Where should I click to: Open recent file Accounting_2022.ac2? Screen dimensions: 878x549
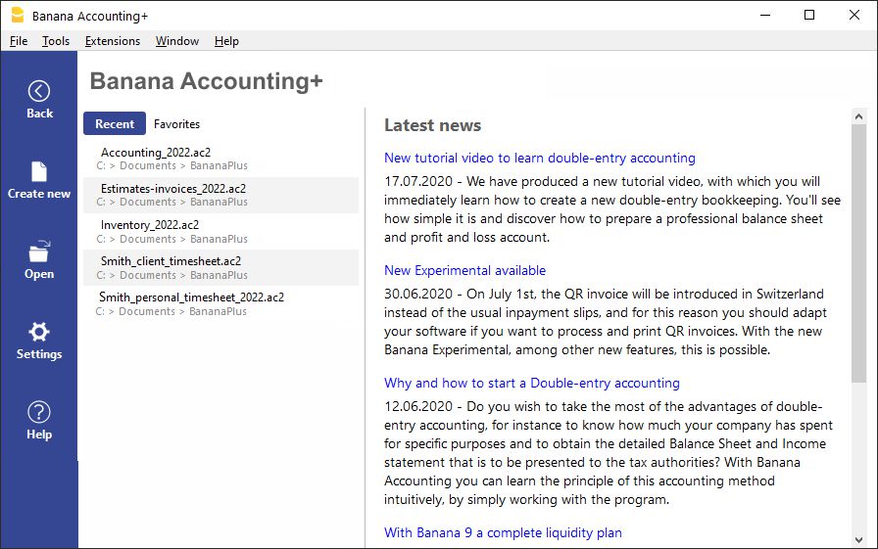point(220,159)
